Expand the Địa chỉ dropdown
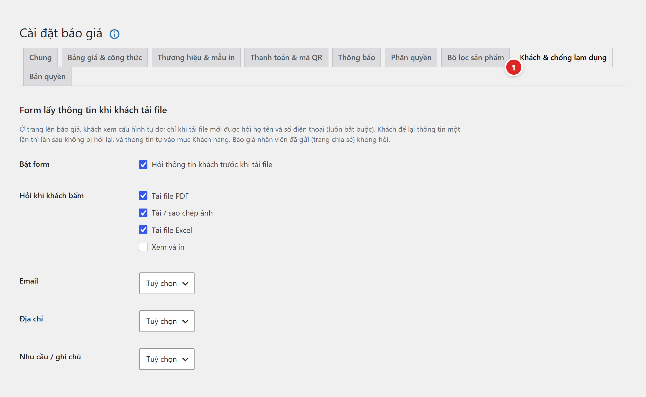The height and width of the screenshot is (397, 646). coord(167,321)
